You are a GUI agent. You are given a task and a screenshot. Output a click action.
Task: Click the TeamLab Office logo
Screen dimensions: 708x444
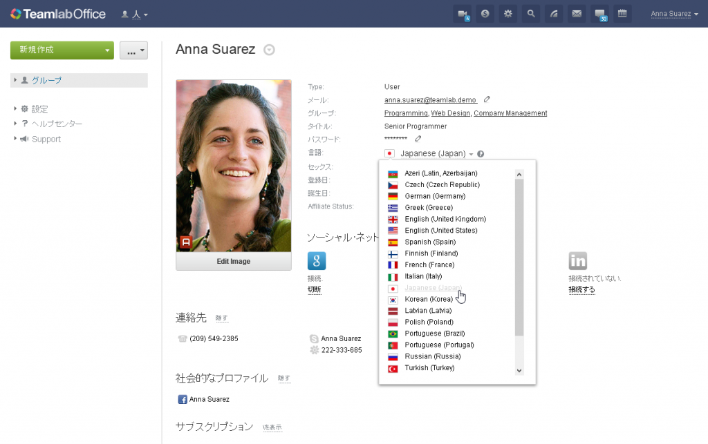point(58,14)
